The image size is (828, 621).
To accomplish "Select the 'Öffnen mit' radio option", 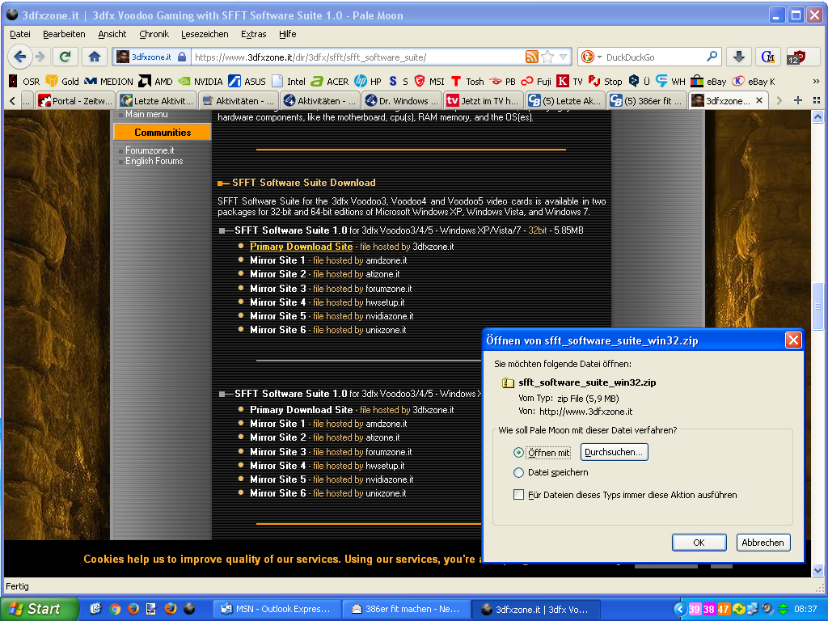I will [518, 453].
